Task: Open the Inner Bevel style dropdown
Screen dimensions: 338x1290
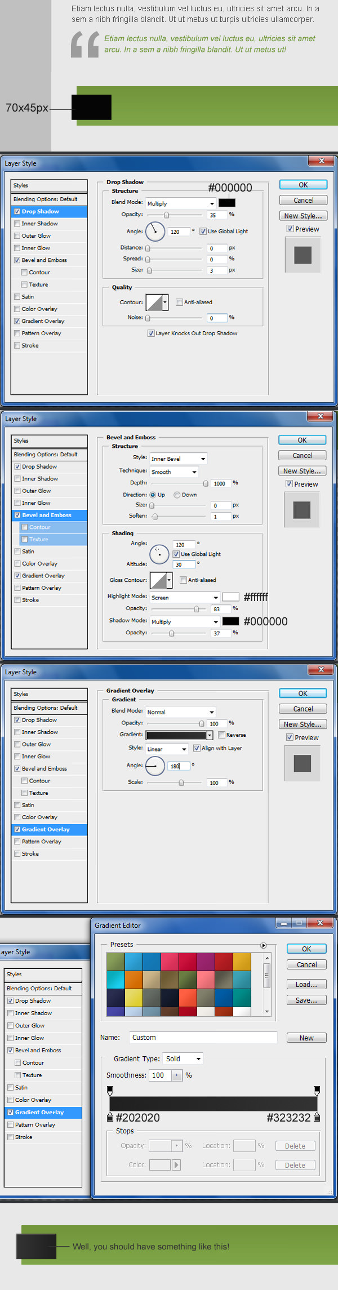Action: coord(178,459)
